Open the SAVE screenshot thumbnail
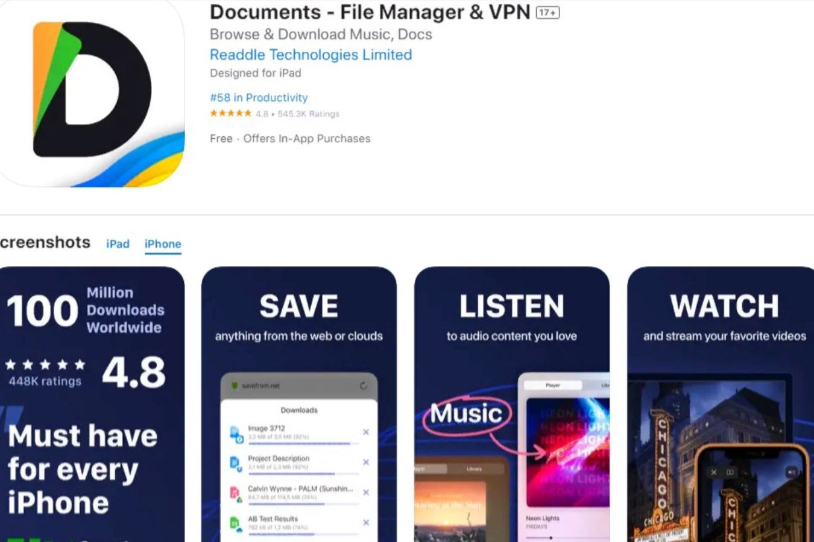814x542 pixels. pyautogui.click(x=299, y=404)
